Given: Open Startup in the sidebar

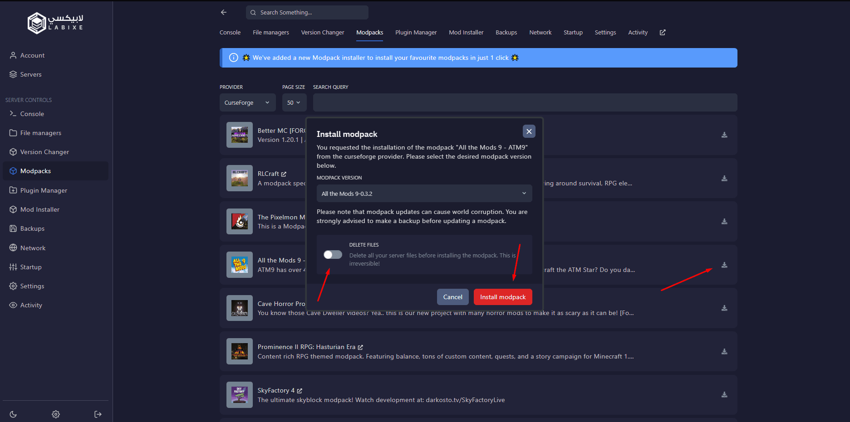Looking at the screenshot, I should tap(55, 267).
